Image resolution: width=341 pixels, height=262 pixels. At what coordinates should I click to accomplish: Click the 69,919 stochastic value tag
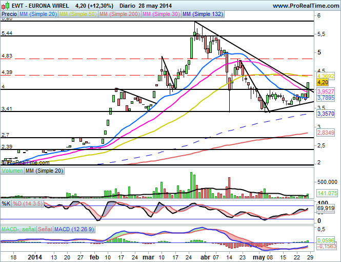coord(326,209)
